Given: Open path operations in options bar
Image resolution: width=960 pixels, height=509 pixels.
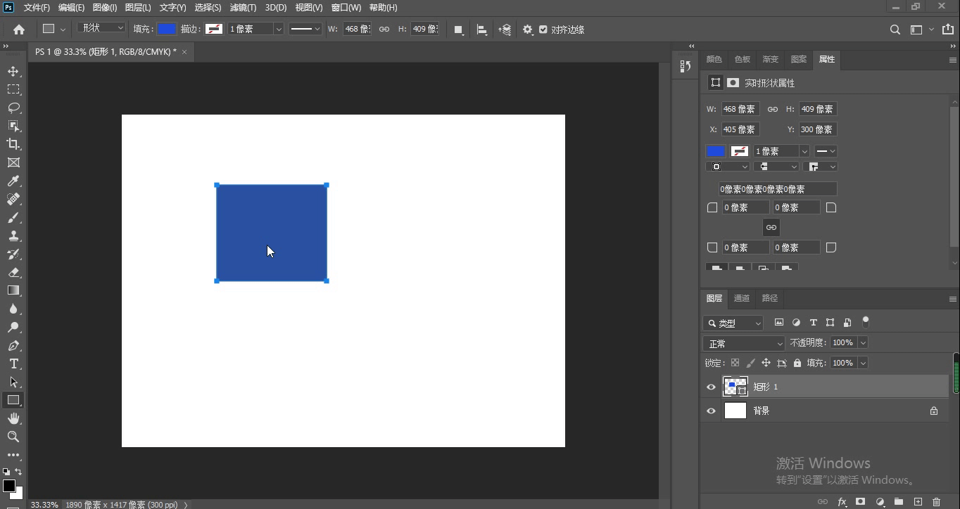Looking at the screenshot, I should pyautogui.click(x=459, y=30).
